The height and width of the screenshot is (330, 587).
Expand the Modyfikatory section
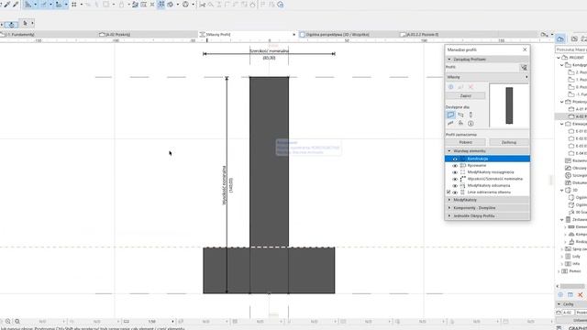449,200
